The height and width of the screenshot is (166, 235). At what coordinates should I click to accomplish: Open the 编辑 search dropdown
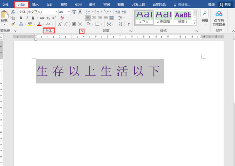click(205, 17)
